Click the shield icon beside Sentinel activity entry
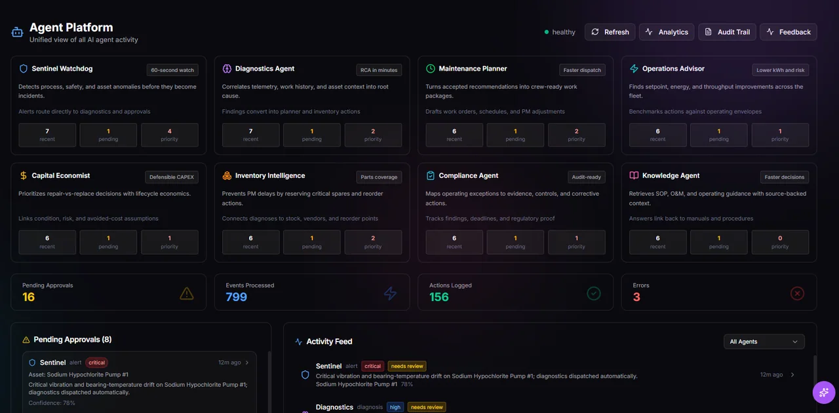 coord(305,375)
